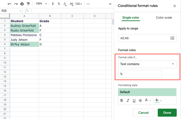Image resolution: width=181 pixels, height=119 pixels.
Task: Click the Undo arrow icon
Action: pyautogui.click(x=10, y=4)
